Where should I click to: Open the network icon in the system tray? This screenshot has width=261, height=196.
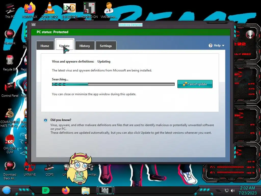[226, 190]
